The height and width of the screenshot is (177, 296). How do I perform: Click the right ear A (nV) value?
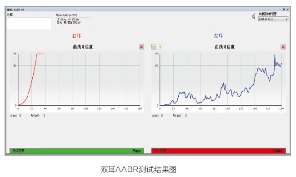(20, 116)
